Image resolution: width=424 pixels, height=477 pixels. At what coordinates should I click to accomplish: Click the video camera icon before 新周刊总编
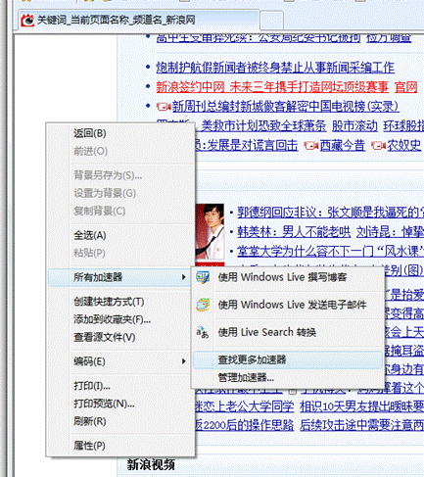(164, 107)
